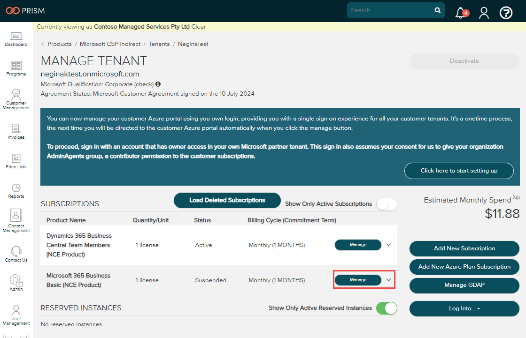The image size is (526, 338).
Task: Click Dynamics 365 Business Central product name
Action: [79, 245]
